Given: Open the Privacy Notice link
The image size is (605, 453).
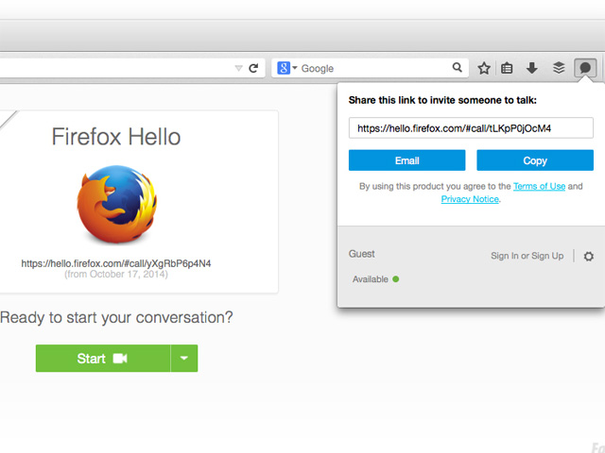Looking at the screenshot, I should [470, 199].
